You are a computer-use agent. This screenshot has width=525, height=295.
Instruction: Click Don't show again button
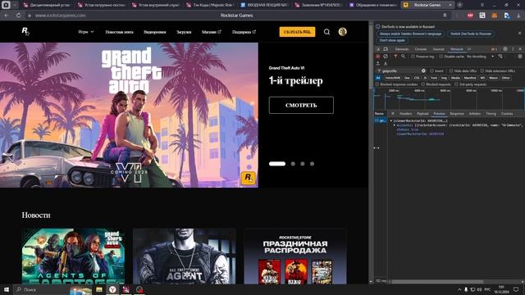[x=392, y=40]
